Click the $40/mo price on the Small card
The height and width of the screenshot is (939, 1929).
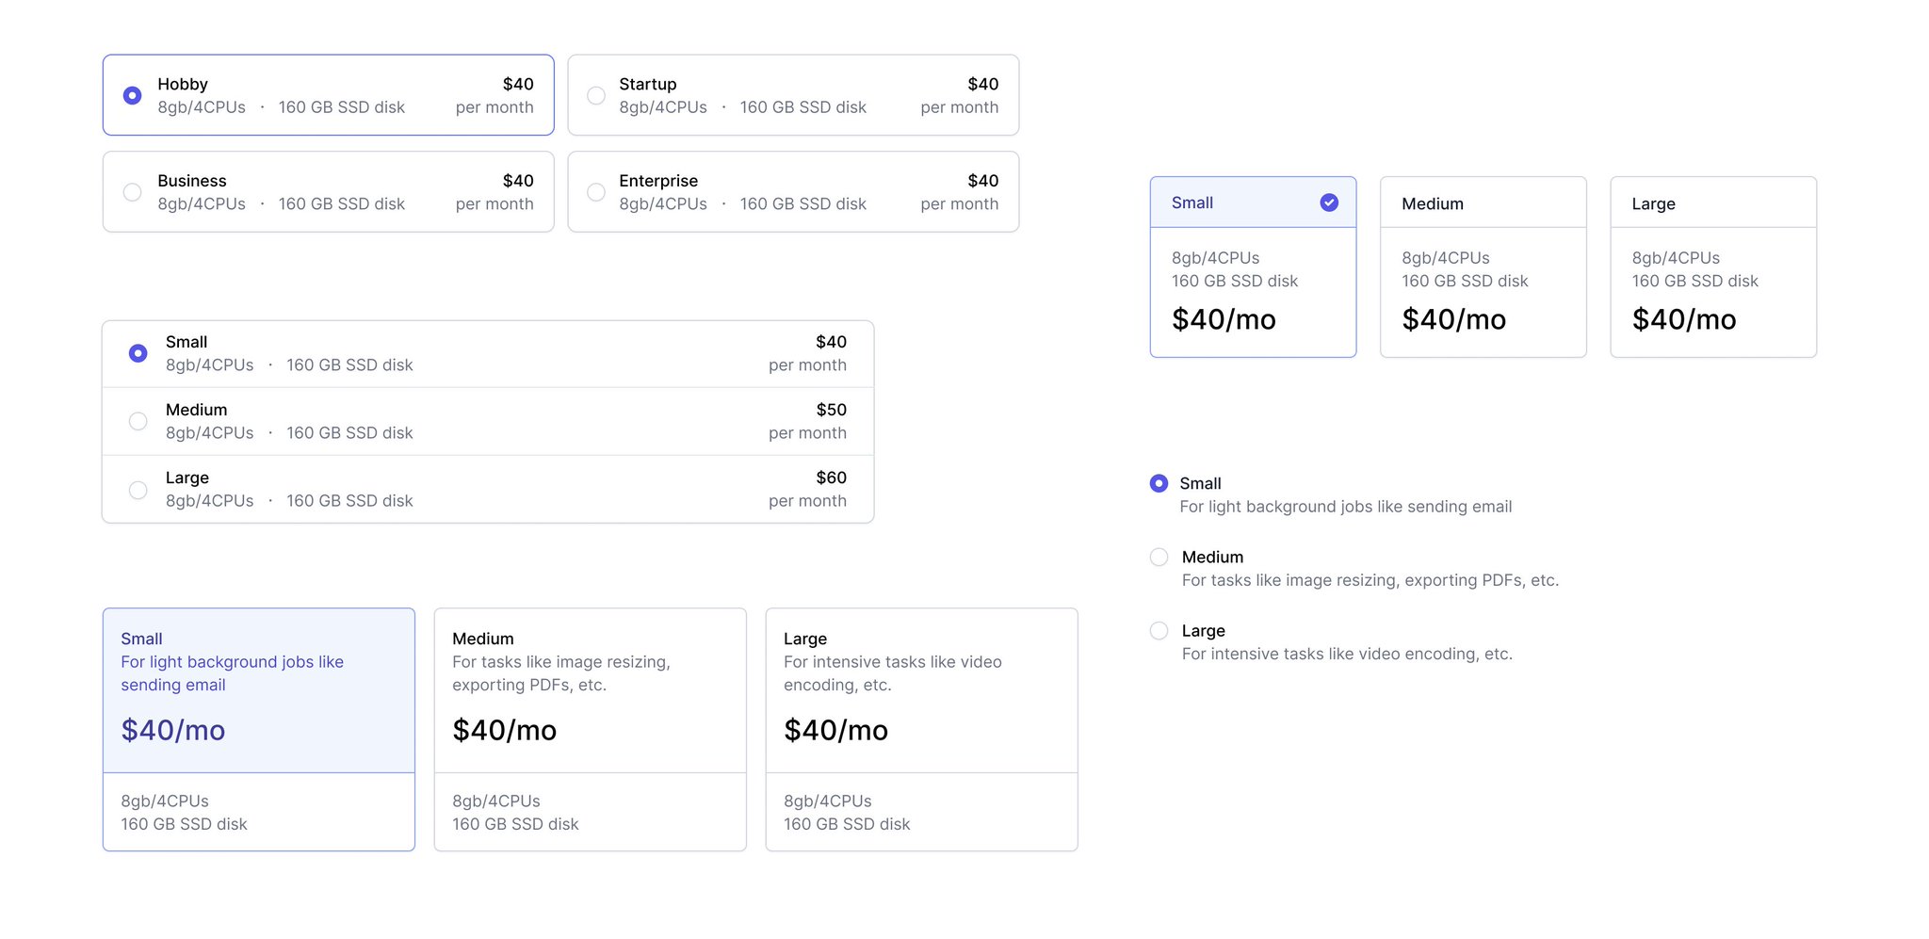[172, 730]
